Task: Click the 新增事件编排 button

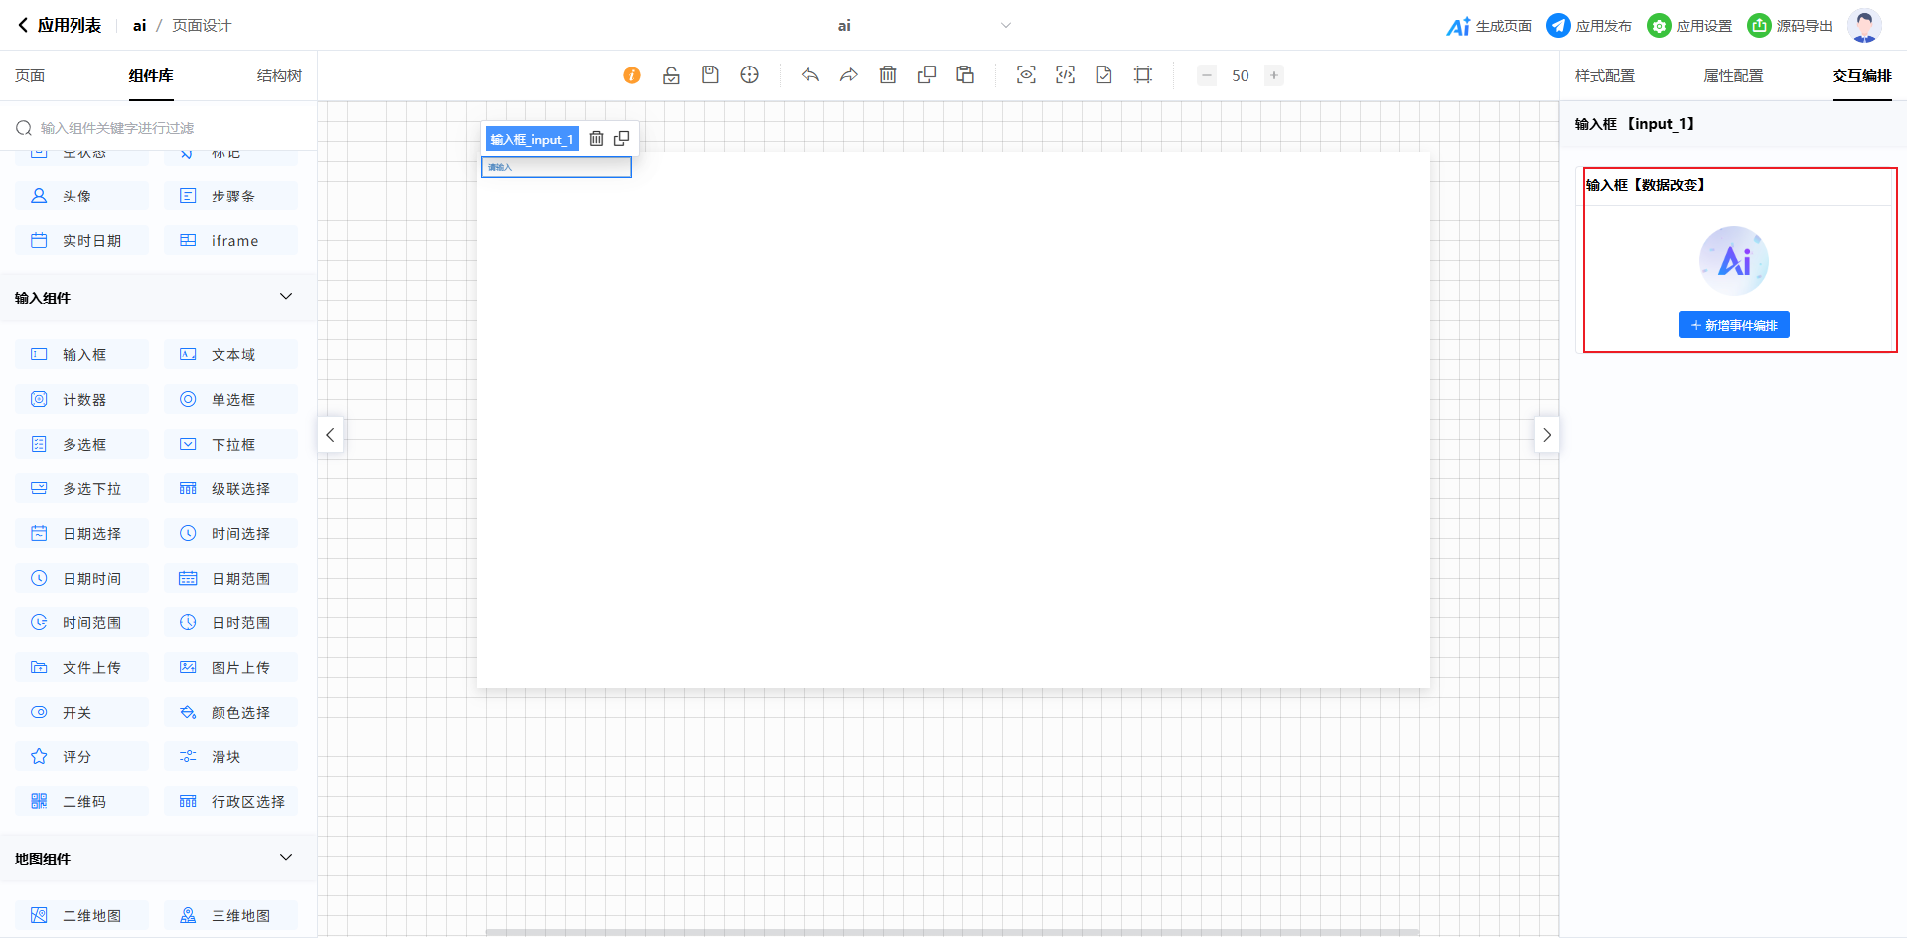Action: [1733, 326]
